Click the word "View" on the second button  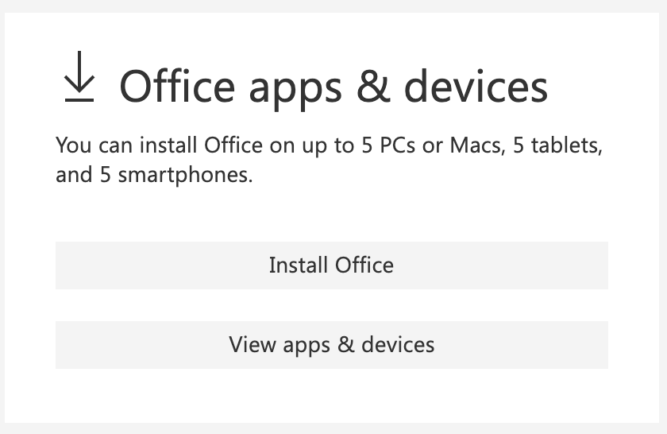click(252, 345)
